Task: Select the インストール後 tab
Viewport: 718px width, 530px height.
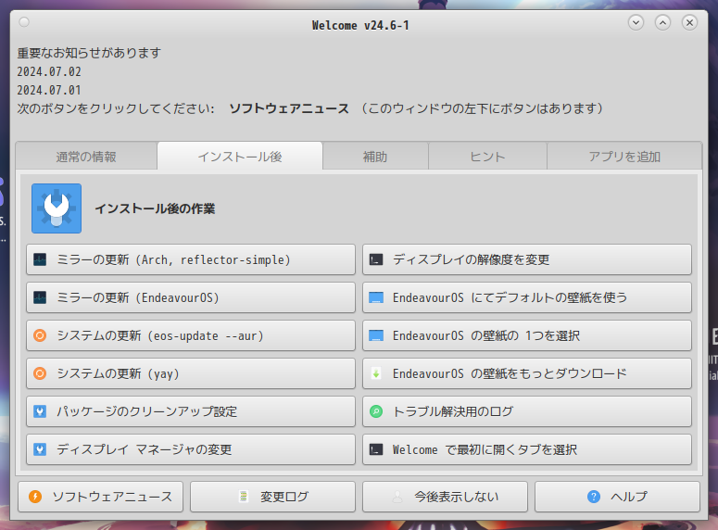Action: coord(240,157)
